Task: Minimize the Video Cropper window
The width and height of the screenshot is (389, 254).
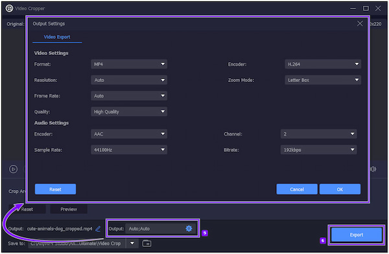Action: point(353,8)
